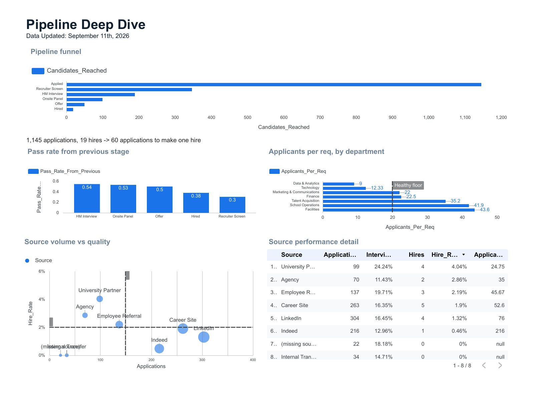The height and width of the screenshot is (400, 534).
Task: Click the Career Site table cell
Action: [294, 305]
